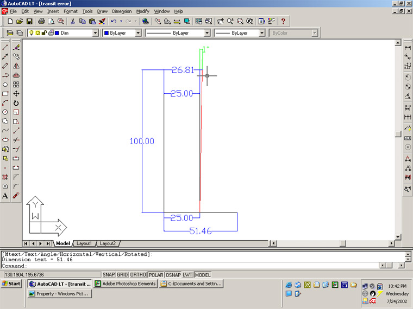Toggle ORTHO mode in status bar
Viewport: 413px width, 309px height.
[x=139, y=275]
